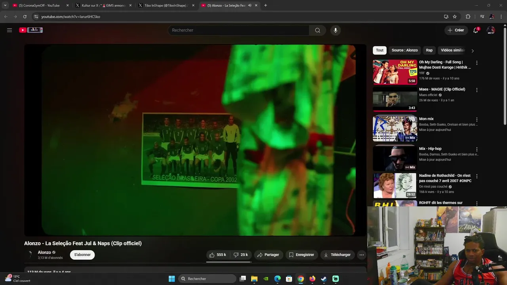Click the video player to pause
This screenshot has width=507, height=285.
[195, 140]
